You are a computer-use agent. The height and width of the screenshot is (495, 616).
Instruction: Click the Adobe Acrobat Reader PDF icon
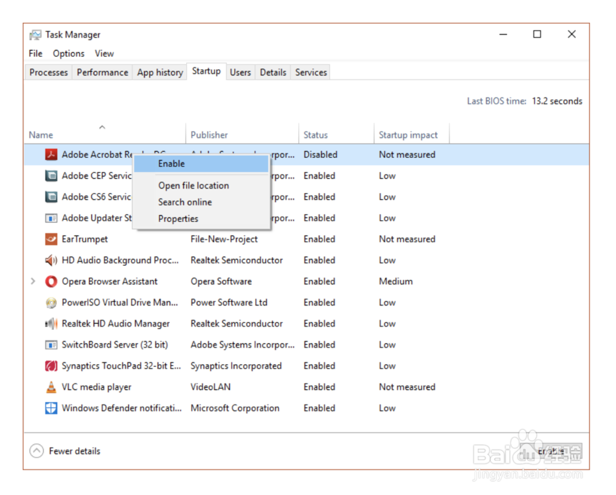[x=51, y=155]
